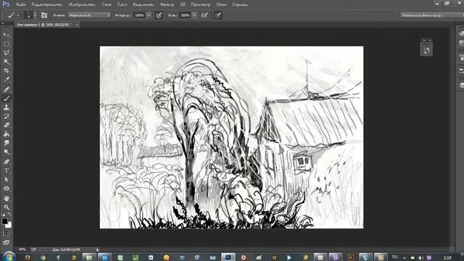Select the Eyedropper tool
This screenshot has height=261, width=464.
7,80
